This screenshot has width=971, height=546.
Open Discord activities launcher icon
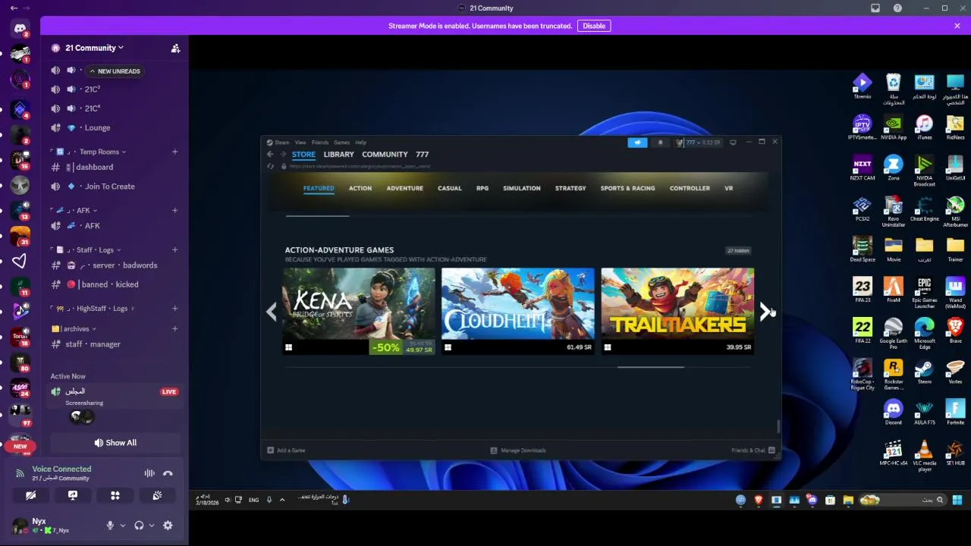click(115, 495)
